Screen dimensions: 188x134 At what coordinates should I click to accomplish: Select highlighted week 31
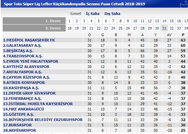[164, 28]
